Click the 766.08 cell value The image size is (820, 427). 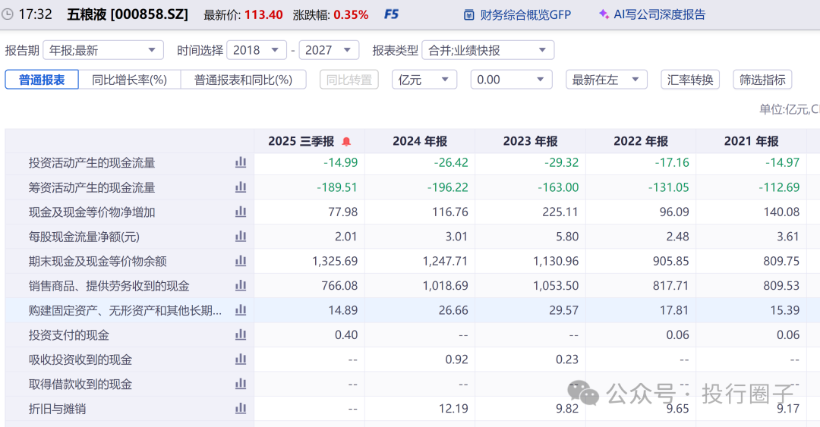point(339,285)
